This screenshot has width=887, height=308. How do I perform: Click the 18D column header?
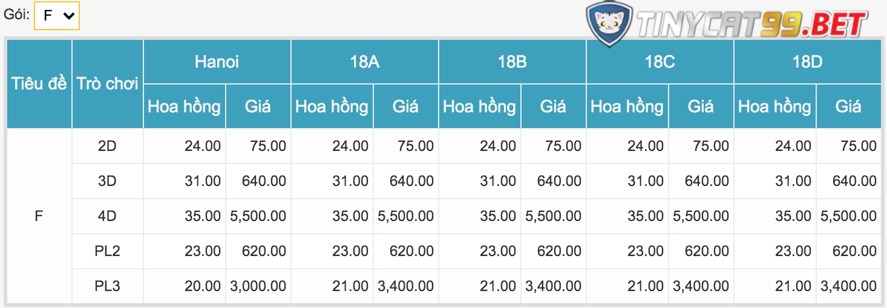[807, 62]
